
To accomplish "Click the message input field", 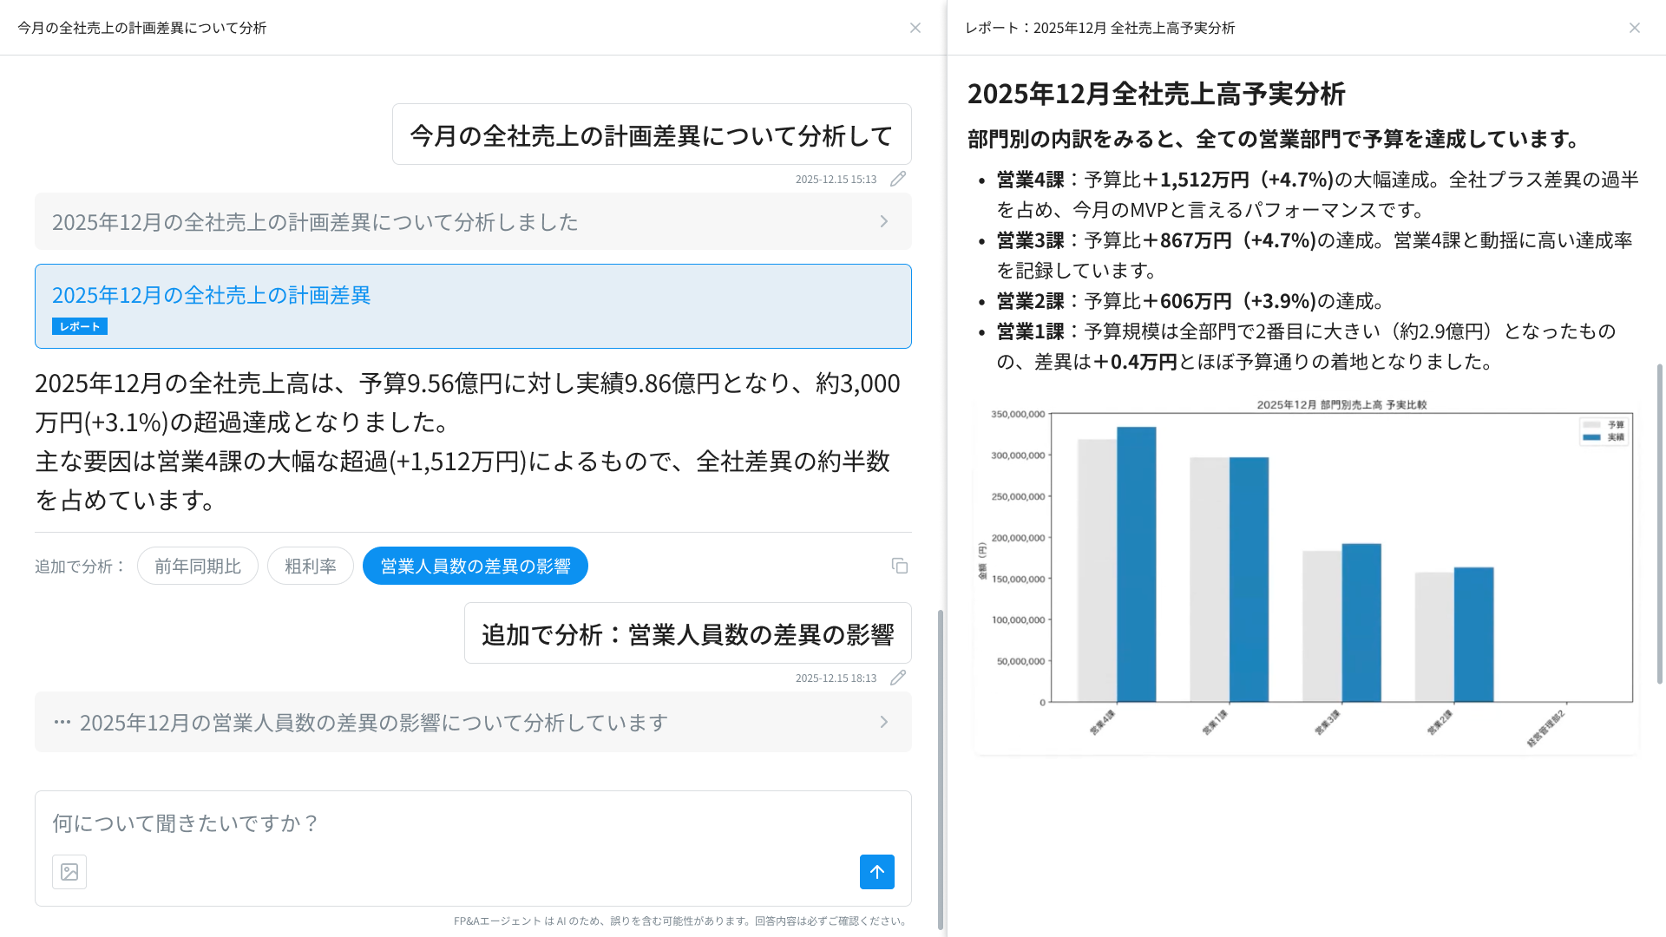I will pos(473,822).
